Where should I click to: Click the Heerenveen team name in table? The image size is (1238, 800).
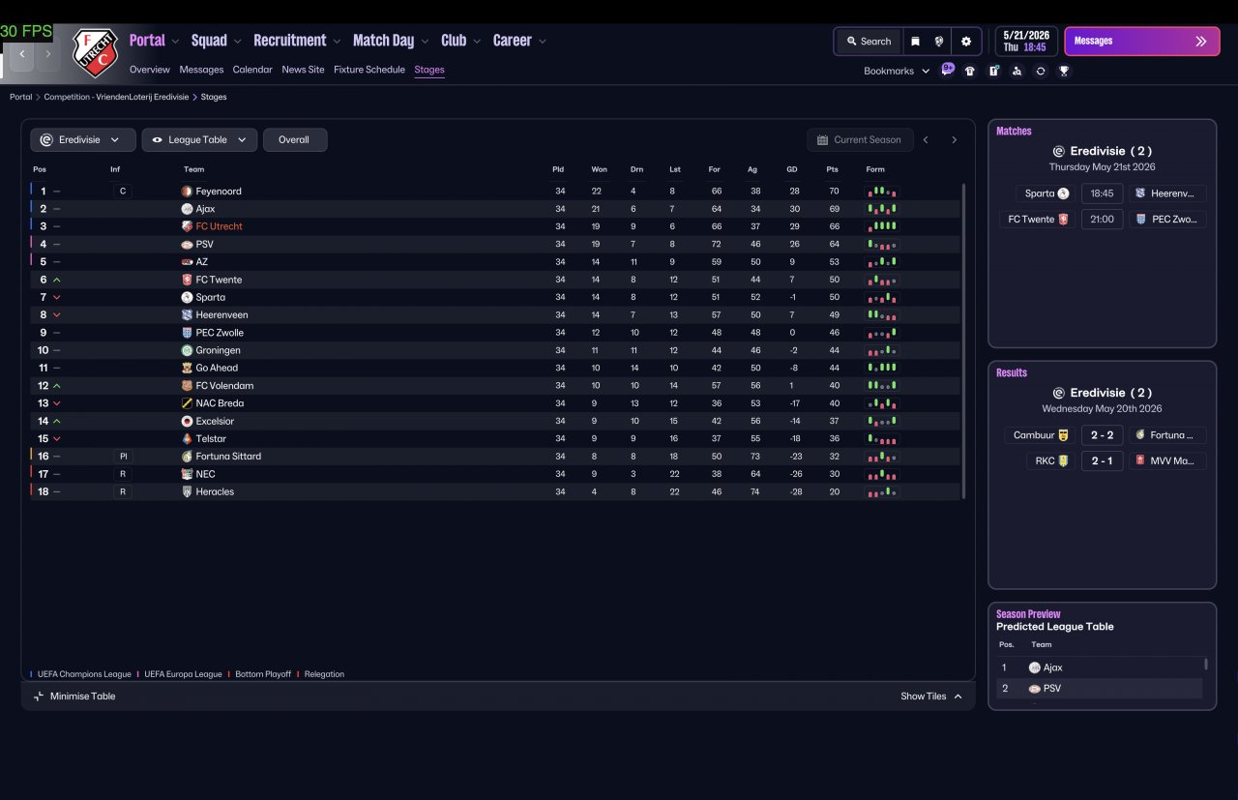click(x=221, y=315)
